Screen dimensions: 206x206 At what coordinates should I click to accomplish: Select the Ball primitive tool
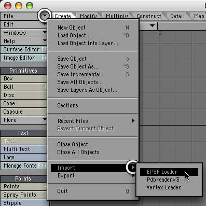coord(24,87)
